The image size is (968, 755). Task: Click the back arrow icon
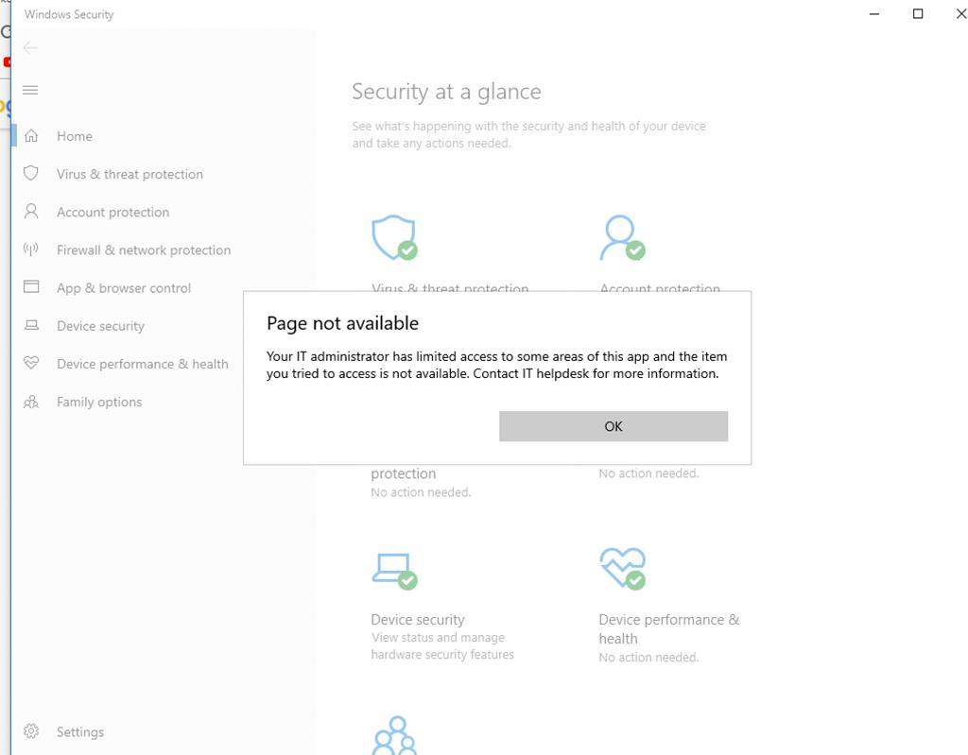point(30,48)
